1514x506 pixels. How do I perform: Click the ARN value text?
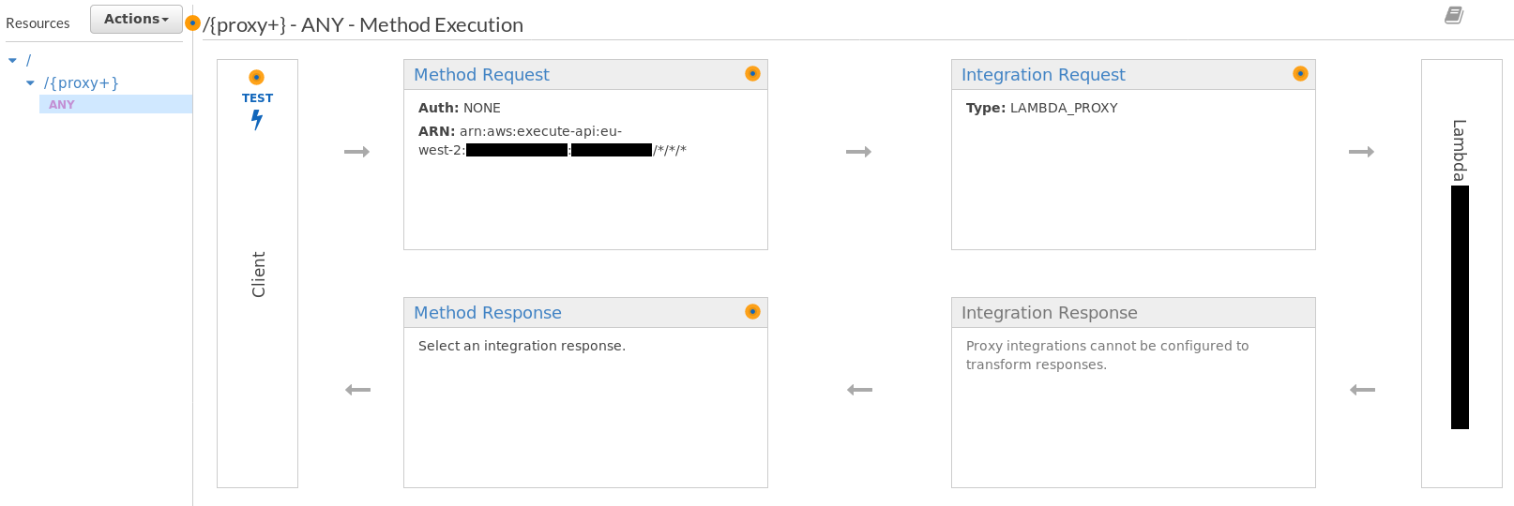tap(553, 141)
